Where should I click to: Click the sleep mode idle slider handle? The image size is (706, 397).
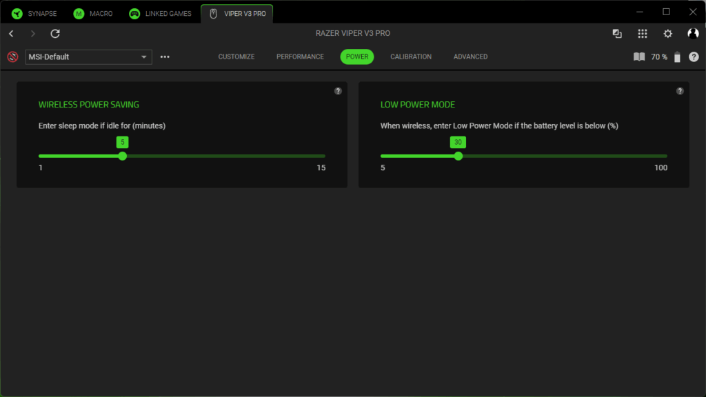pos(123,156)
